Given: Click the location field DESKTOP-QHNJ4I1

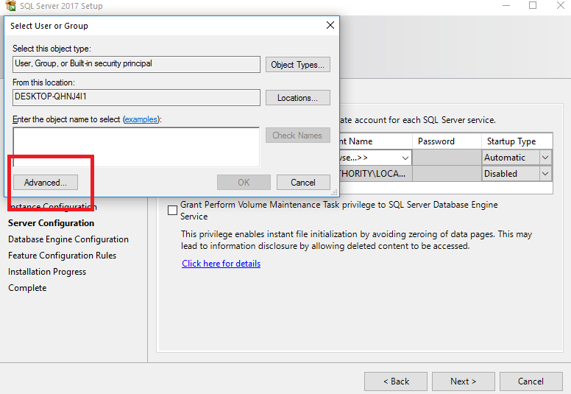Looking at the screenshot, I should 136,97.
